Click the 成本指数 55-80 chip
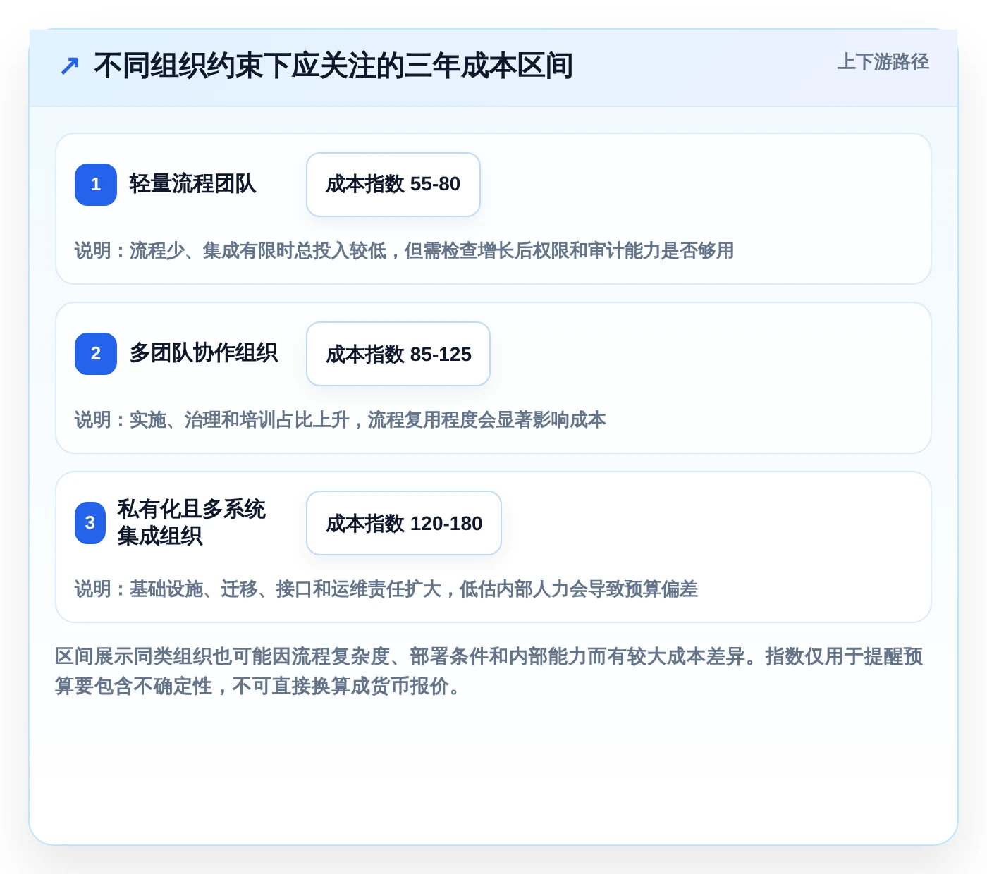The height and width of the screenshot is (874, 987). tap(393, 185)
